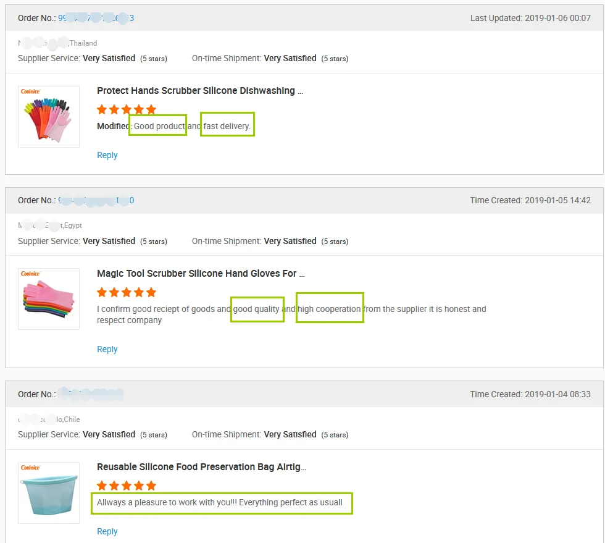Click the 'Allways a pleasure' review comment
The height and width of the screenshot is (543, 605).
click(x=220, y=502)
